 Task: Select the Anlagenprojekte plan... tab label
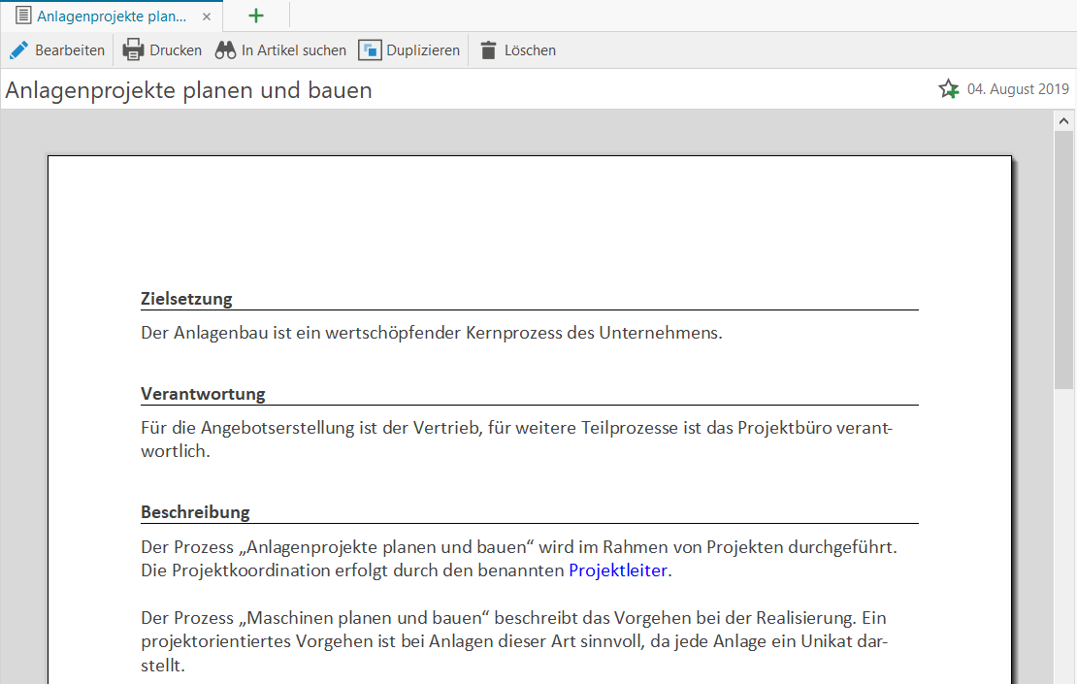[112, 16]
